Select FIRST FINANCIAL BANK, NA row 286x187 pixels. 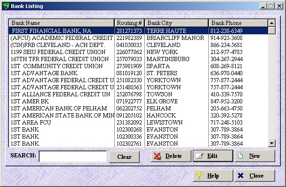138,31
